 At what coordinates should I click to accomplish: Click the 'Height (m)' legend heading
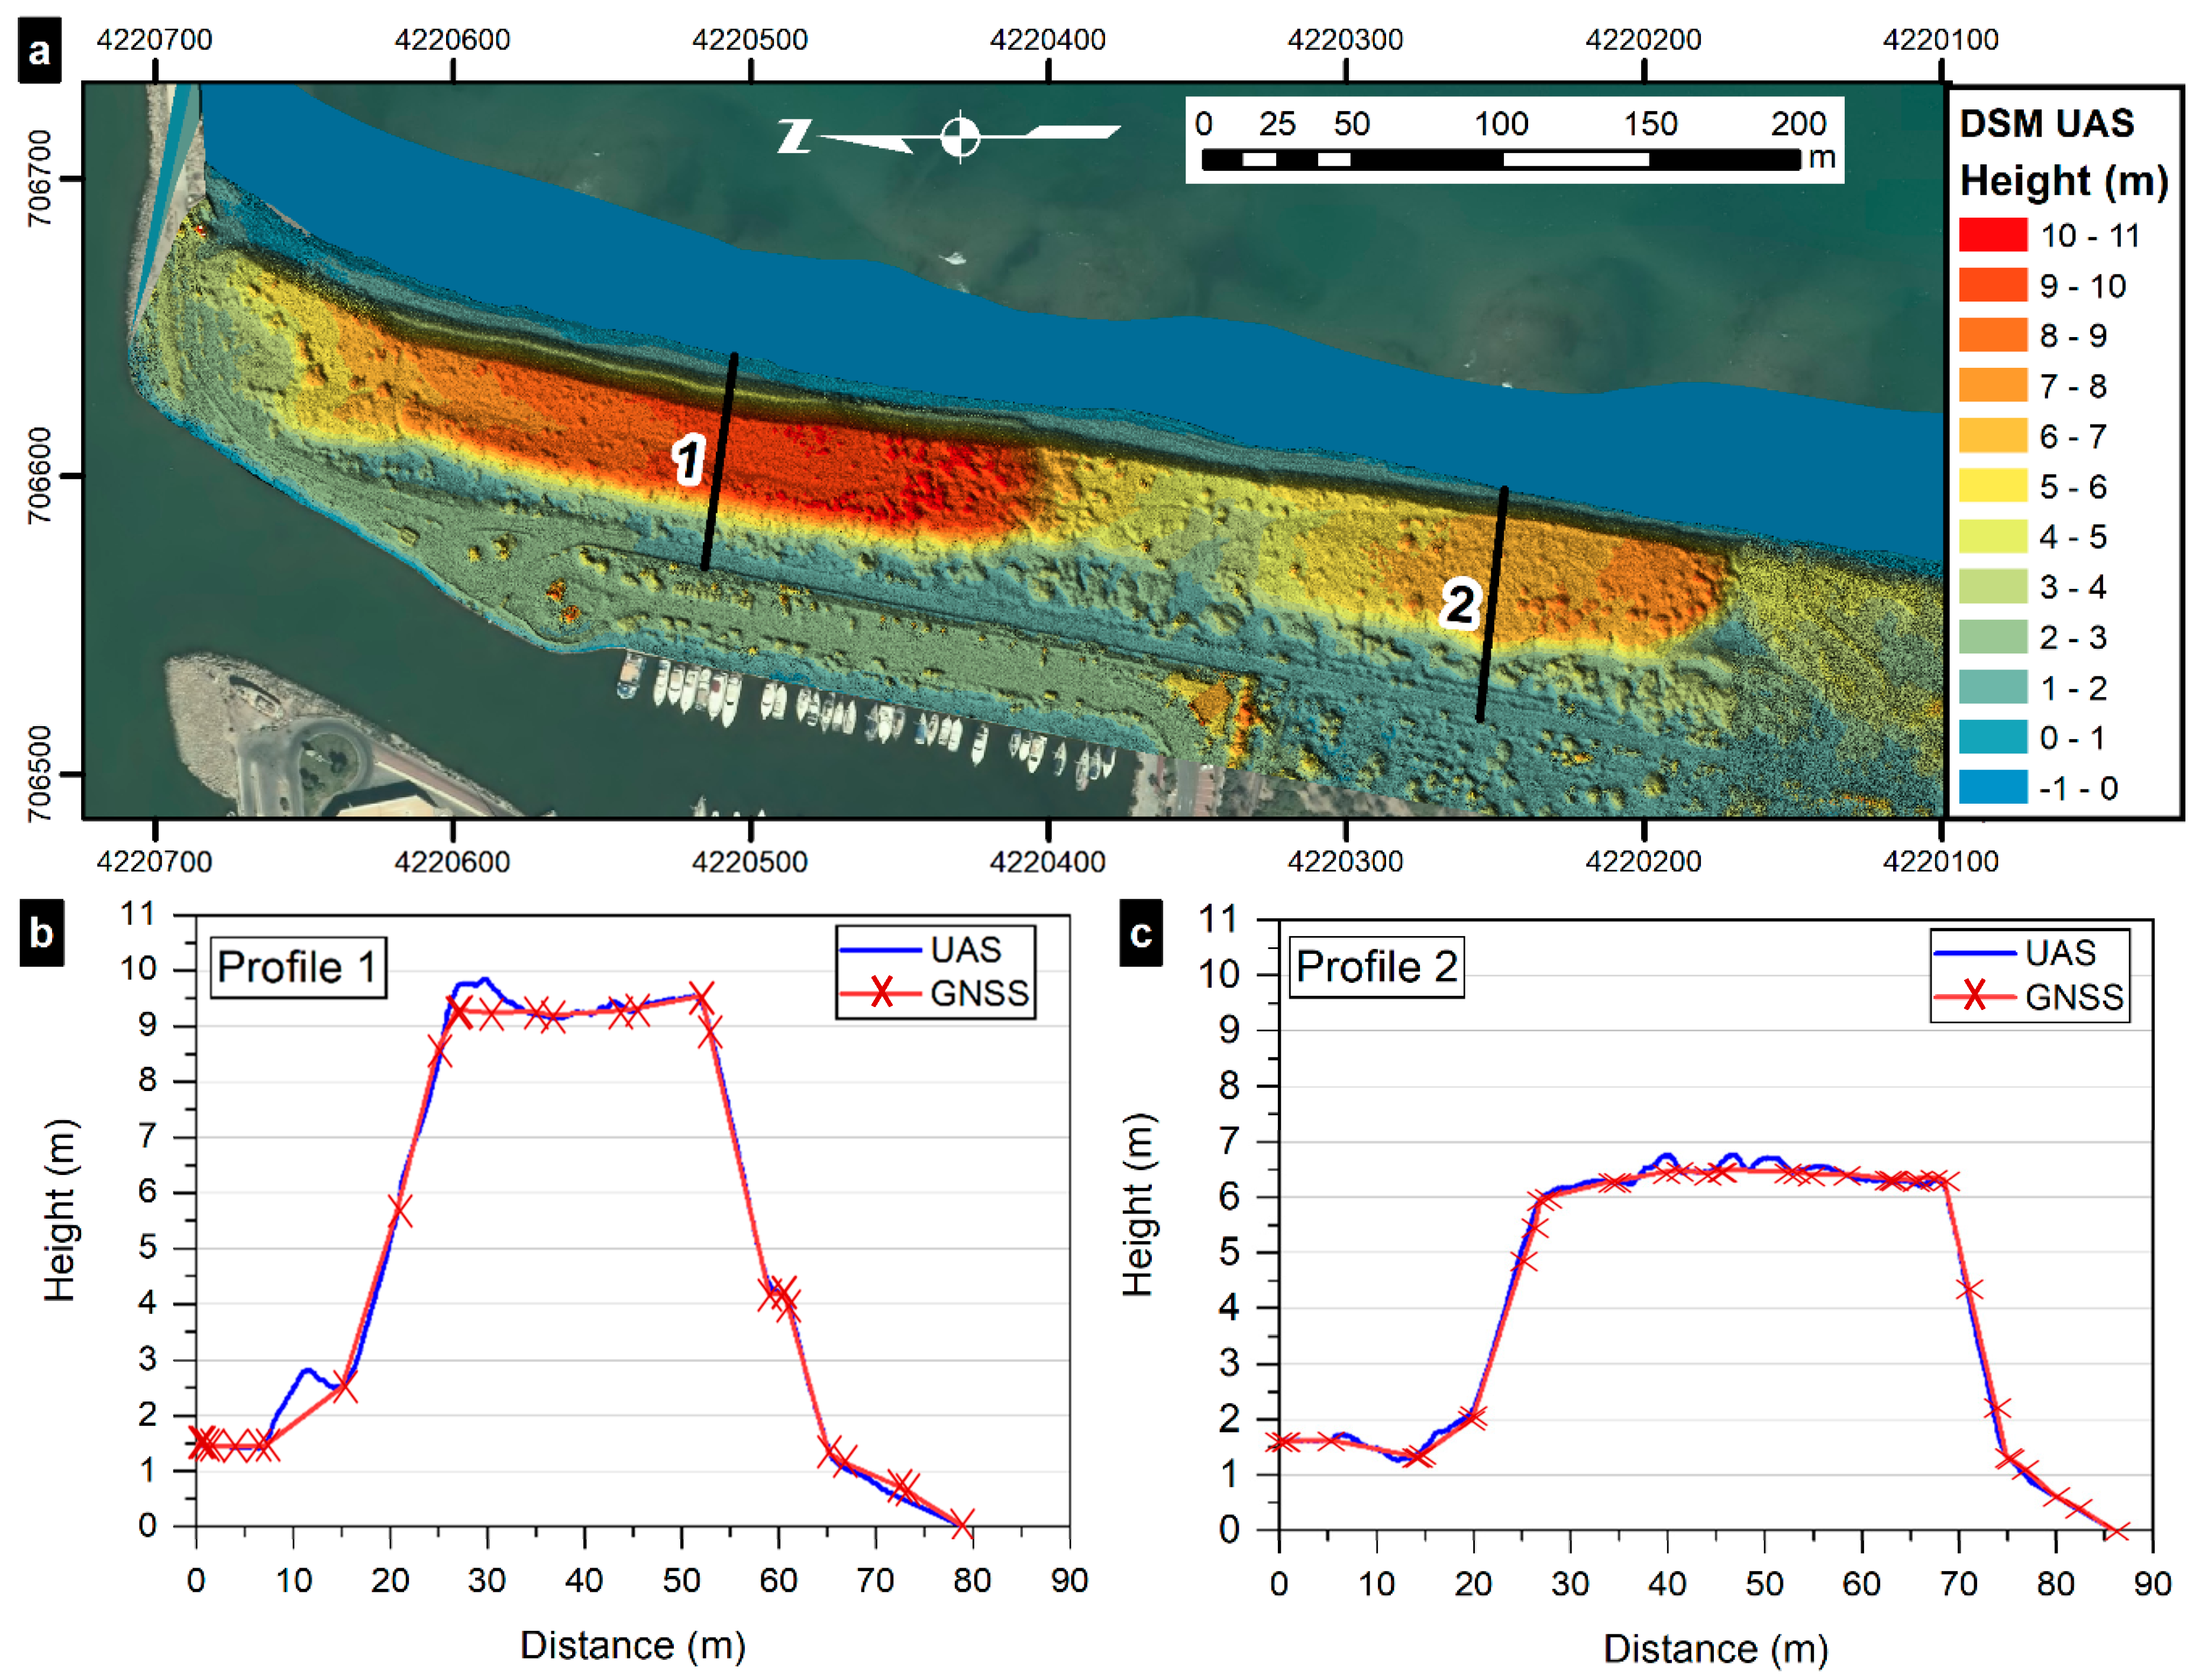tap(2063, 181)
